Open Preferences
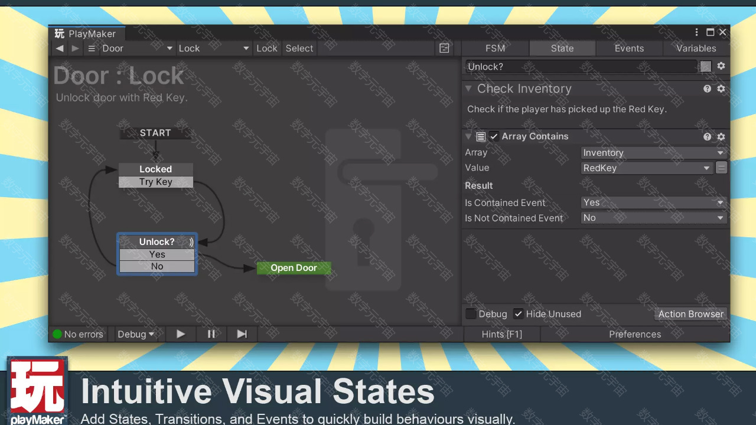Image resolution: width=756 pixels, height=425 pixels. [x=635, y=334]
